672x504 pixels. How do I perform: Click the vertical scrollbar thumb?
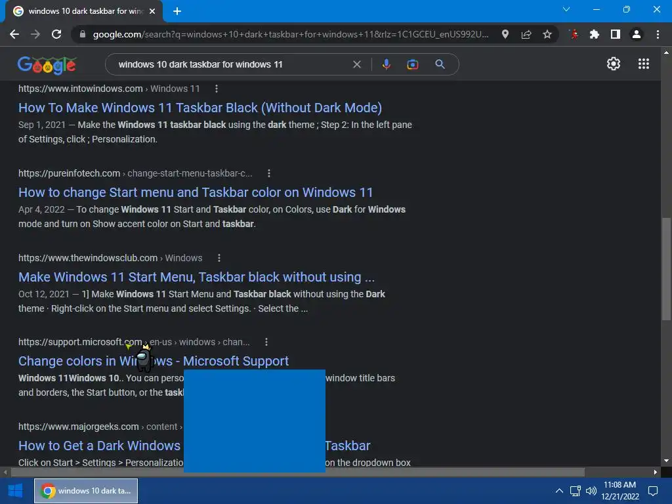coord(666,268)
